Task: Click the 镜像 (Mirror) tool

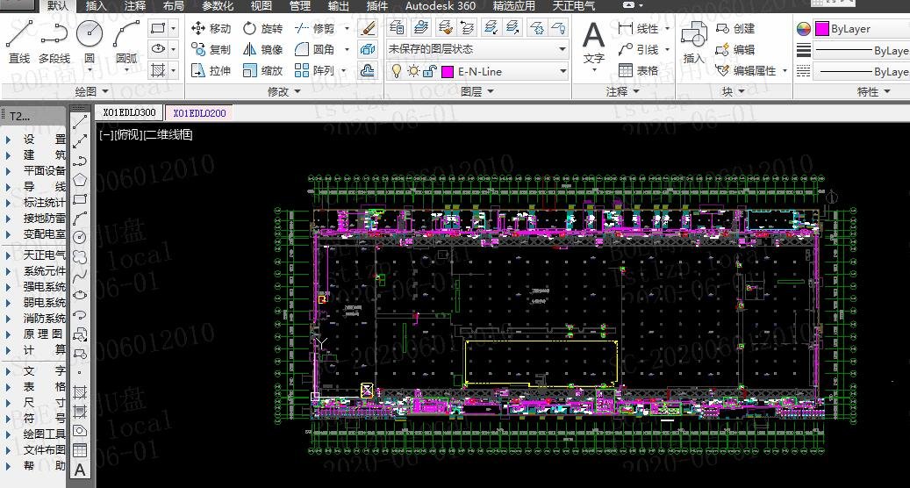Action: coord(262,49)
